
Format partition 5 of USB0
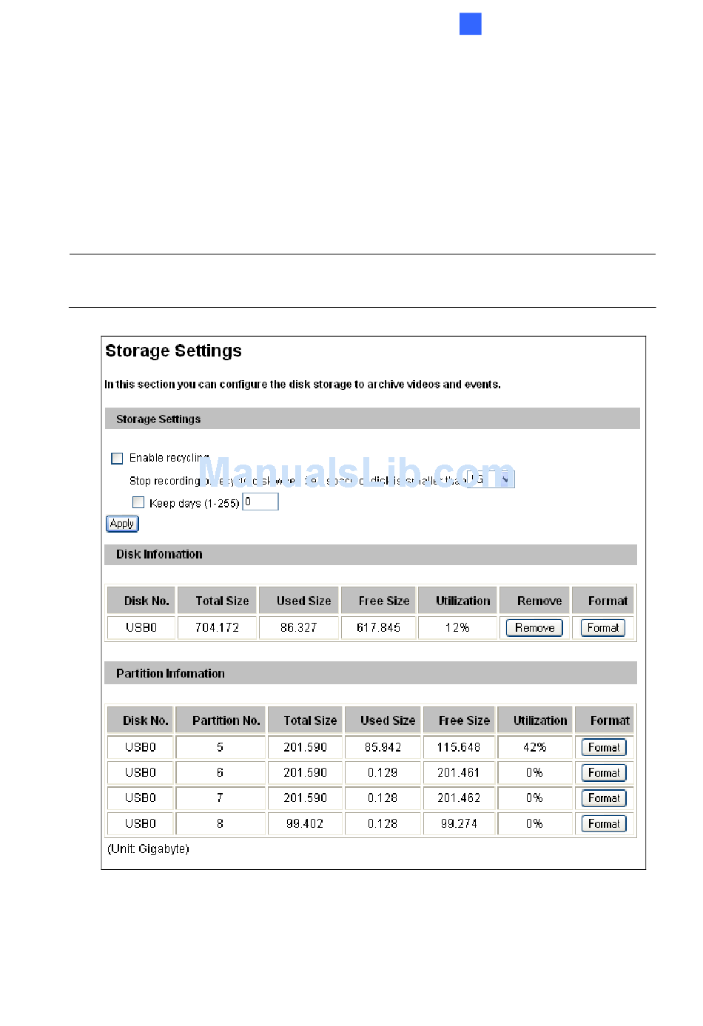click(x=604, y=748)
